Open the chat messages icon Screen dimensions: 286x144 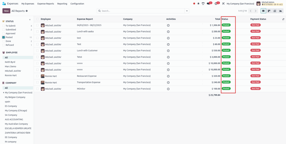tap(208, 4)
